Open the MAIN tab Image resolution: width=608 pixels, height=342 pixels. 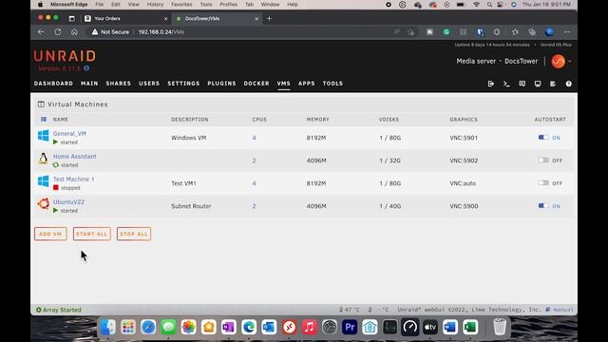point(89,84)
